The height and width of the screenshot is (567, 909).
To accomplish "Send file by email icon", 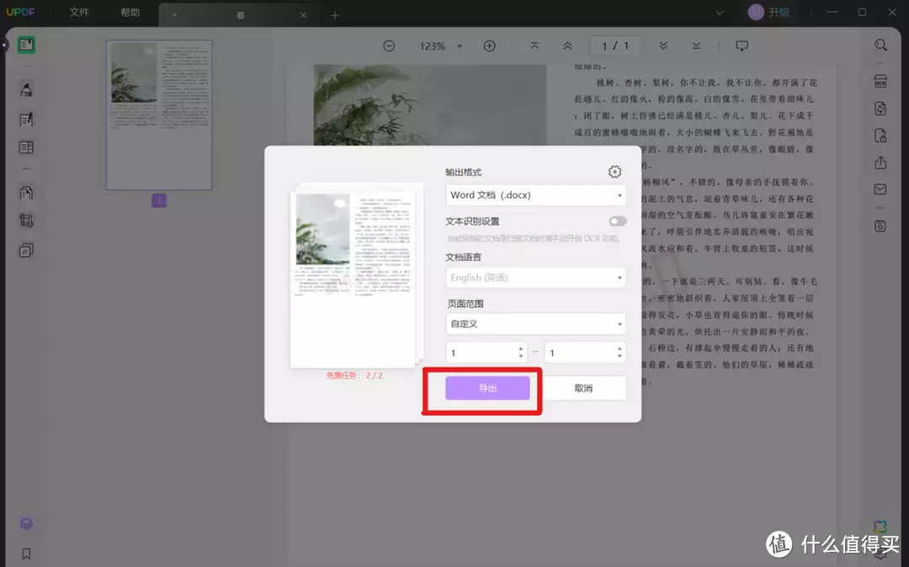I will [880, 189].
